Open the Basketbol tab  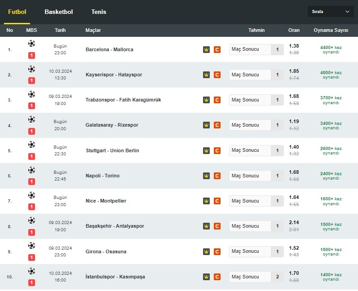(59, 12)
